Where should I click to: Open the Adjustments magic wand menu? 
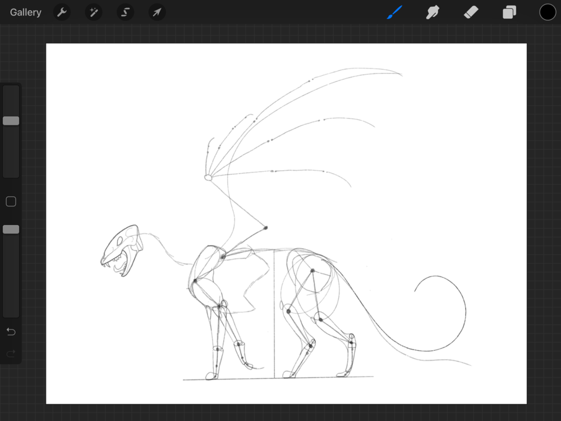[94, 12]
